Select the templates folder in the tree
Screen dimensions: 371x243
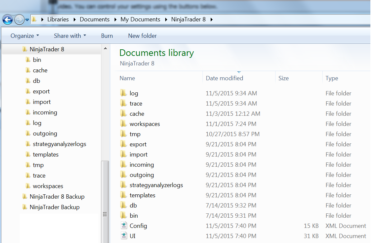coord(46,155)
